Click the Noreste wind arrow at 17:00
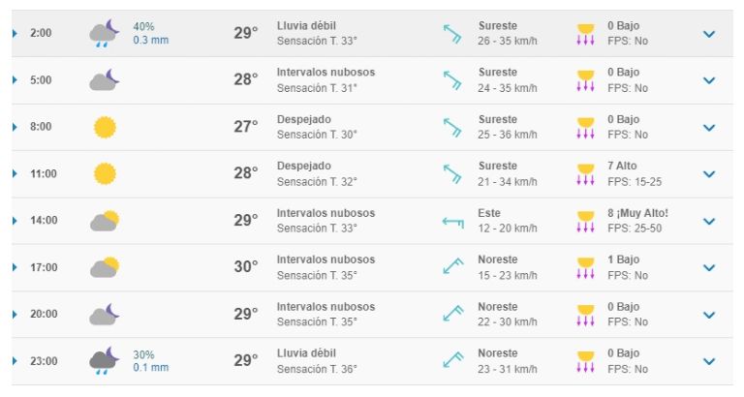The image size is (744, 397). tap(452, 266)
